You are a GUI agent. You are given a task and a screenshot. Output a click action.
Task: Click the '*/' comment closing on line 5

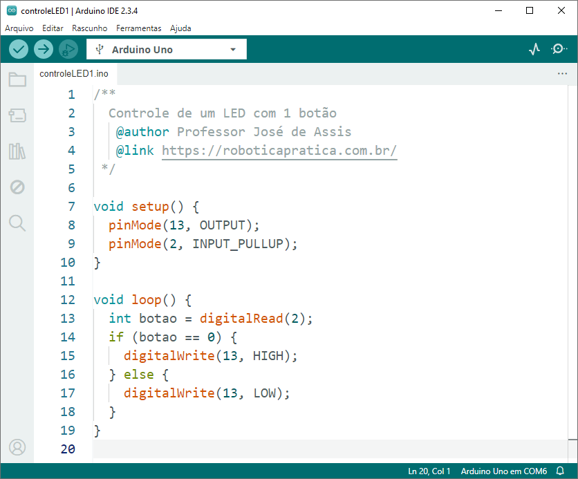click(x=109, y=169)
